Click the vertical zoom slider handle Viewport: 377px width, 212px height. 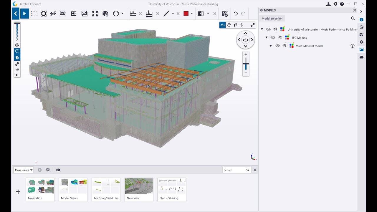point(246,64)
